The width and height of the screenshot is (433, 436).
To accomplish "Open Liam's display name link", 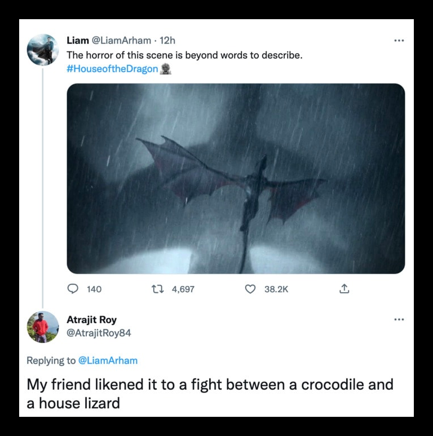I will click(x=78, y=41).
